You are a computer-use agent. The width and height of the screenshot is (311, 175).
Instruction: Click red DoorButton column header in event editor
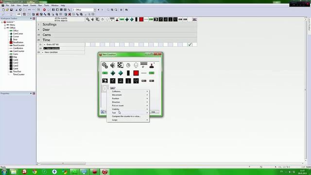coord(141,19)
